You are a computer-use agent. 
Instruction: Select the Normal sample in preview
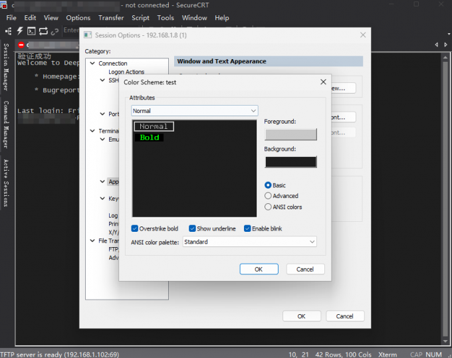tap(154, 126)
